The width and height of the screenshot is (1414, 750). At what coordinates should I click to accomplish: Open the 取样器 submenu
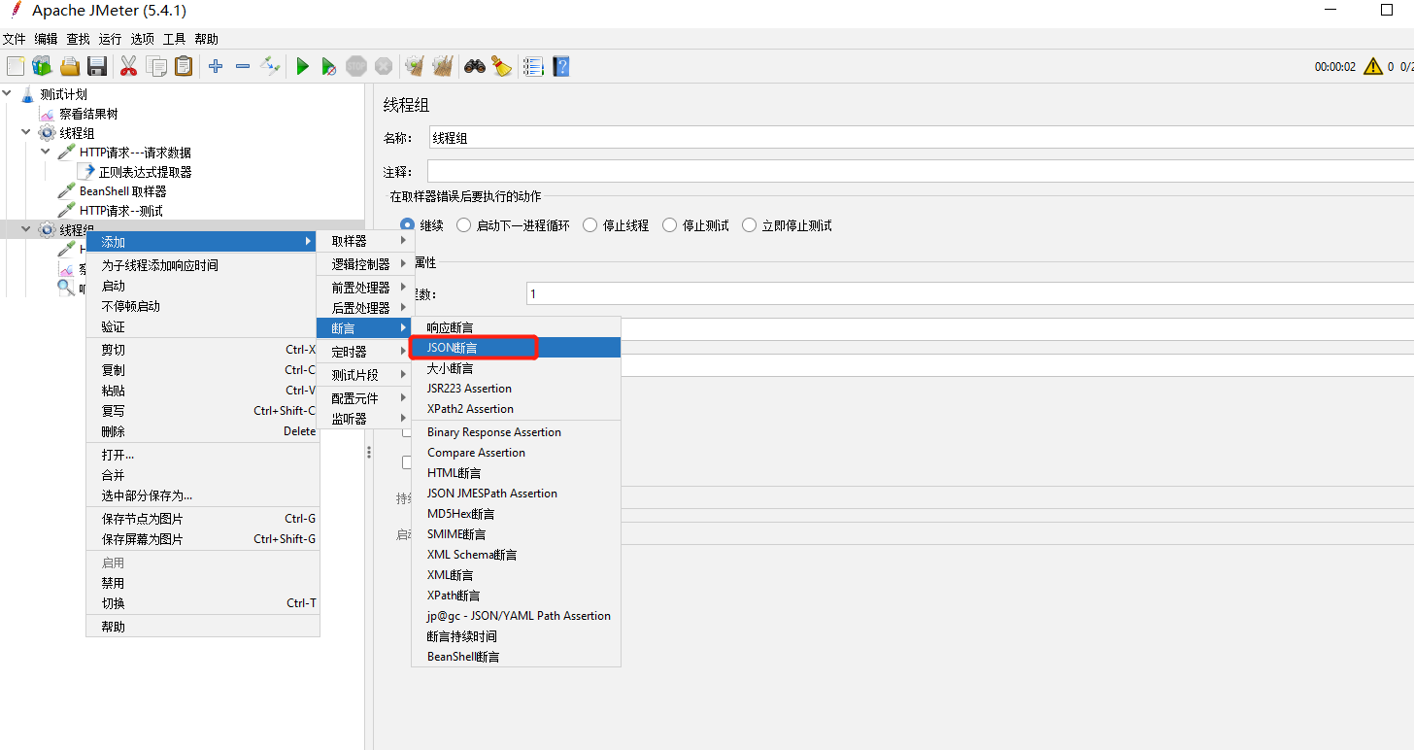pyautogui.click(x=366, y=241)
